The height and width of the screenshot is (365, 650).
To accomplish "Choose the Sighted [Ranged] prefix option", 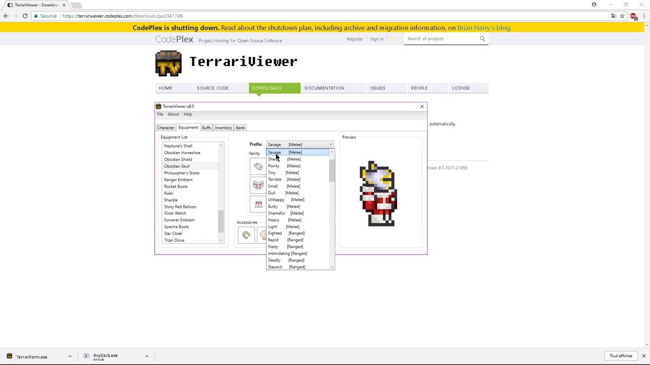I will point(298,233).
